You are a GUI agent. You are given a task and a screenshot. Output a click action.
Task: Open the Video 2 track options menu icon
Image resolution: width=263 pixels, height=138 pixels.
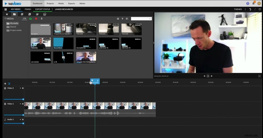point(23,88)
